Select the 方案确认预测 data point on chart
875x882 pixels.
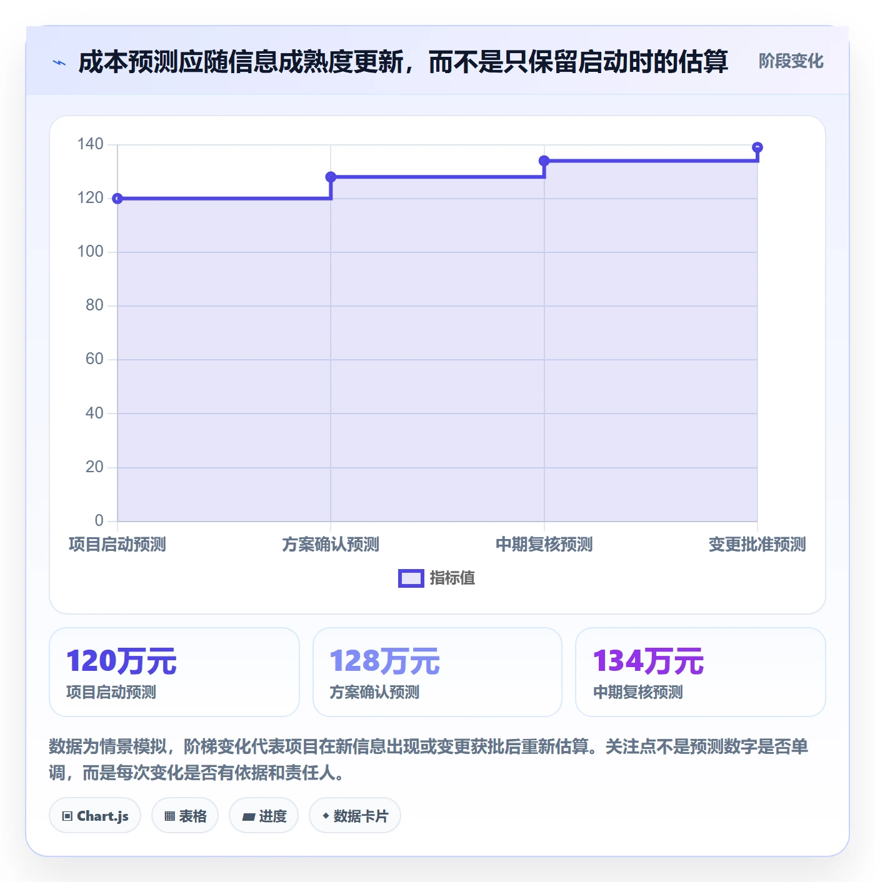(x=331, y=177)
